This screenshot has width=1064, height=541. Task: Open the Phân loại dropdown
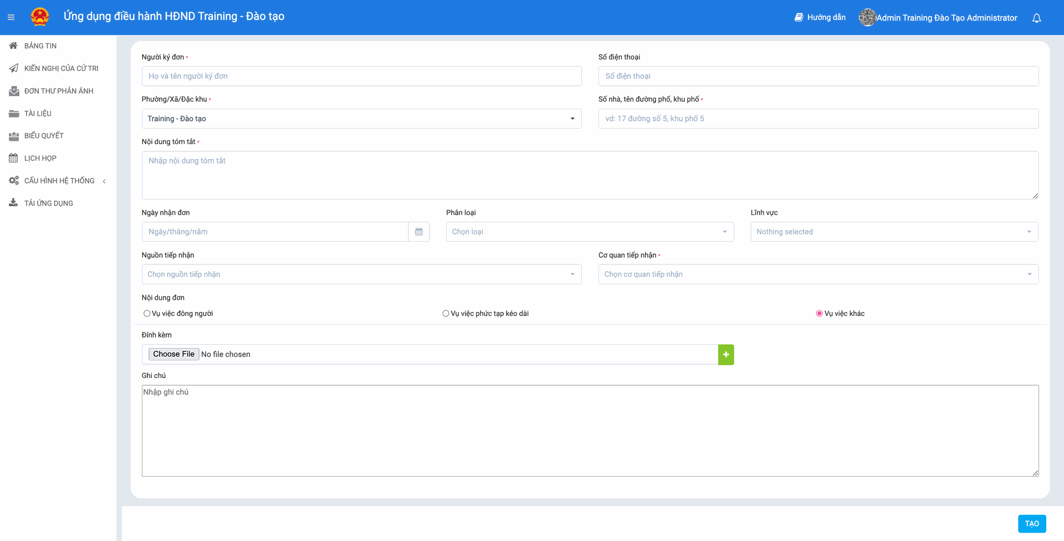pyautogui.click(x=590, y=232)
